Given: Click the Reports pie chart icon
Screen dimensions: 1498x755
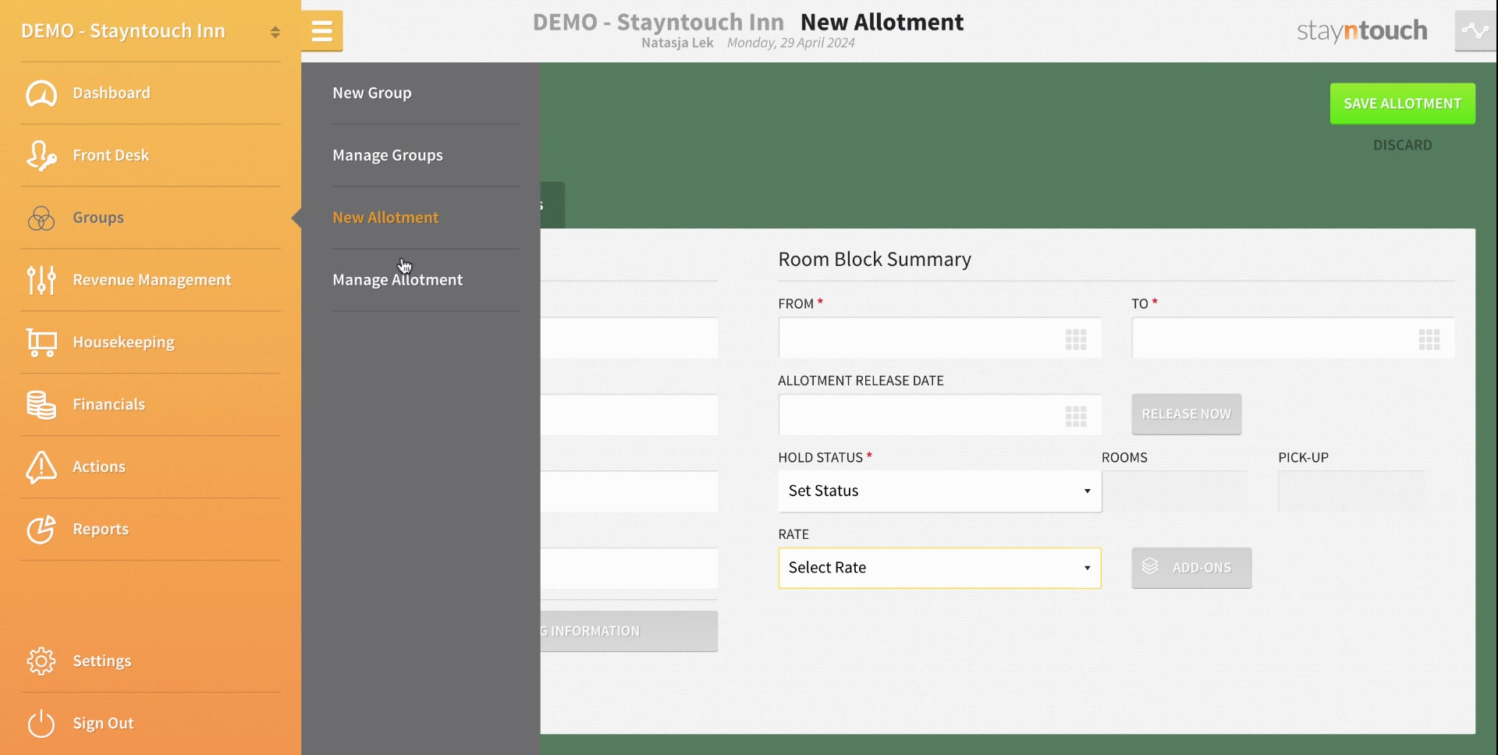Looking at the screenshot, I should pos(41,529).
